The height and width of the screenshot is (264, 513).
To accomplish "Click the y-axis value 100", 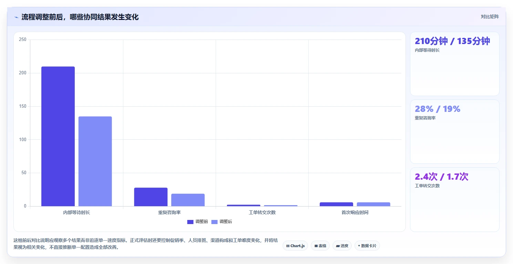I will [23, 139].
